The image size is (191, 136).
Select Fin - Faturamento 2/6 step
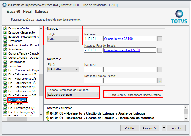coord(22,79)
